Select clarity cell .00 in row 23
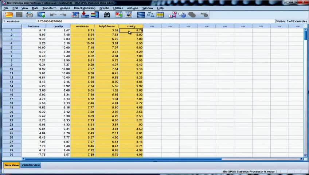The width and height of the screenshot is (309, 175). (x=131, y=125)
